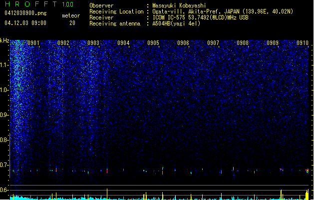Select file name 0412030900.png
314x200 pixels.
(25, 13)
